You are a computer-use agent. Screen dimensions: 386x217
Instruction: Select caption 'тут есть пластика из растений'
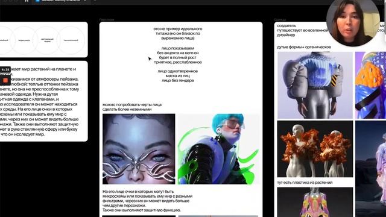pos(305,183)
